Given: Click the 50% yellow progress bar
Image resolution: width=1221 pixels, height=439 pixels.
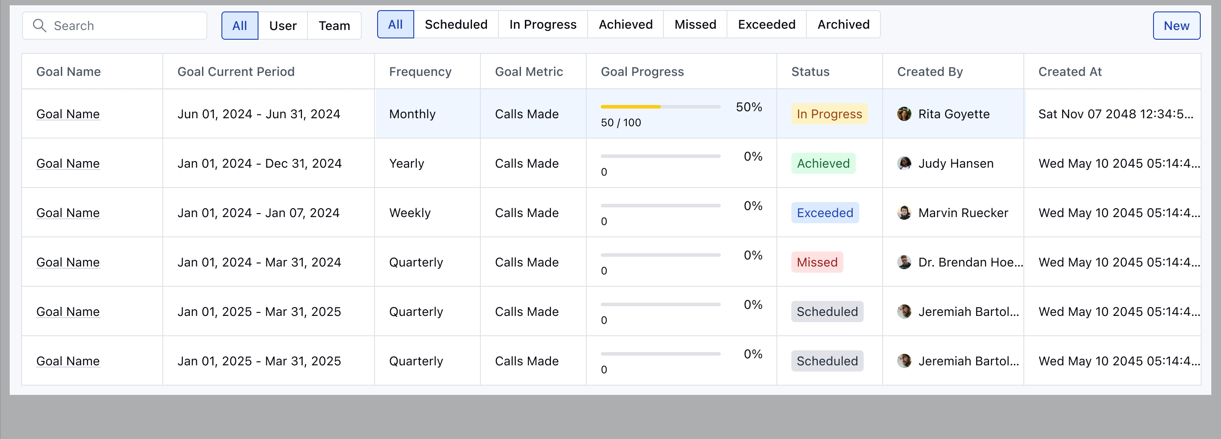Looking at the screenshot, I should pyautogui.click(x=660, y=107).
